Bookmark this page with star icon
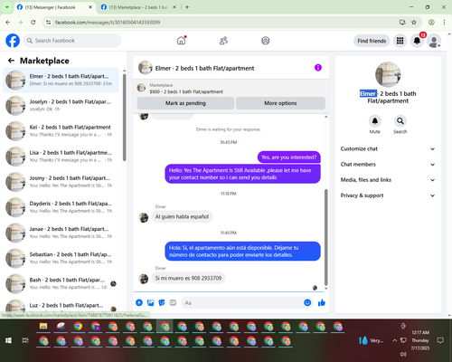This screenshot has height=362, width=452. pos(414,23)
